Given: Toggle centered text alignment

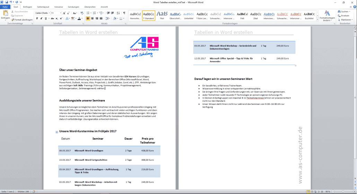Looking at the screenshot, I should pos(92,18).
